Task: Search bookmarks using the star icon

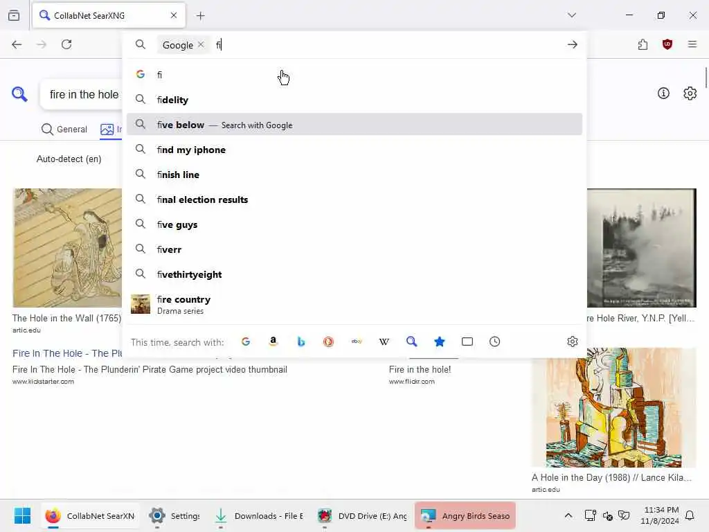Action: [440, 342]
